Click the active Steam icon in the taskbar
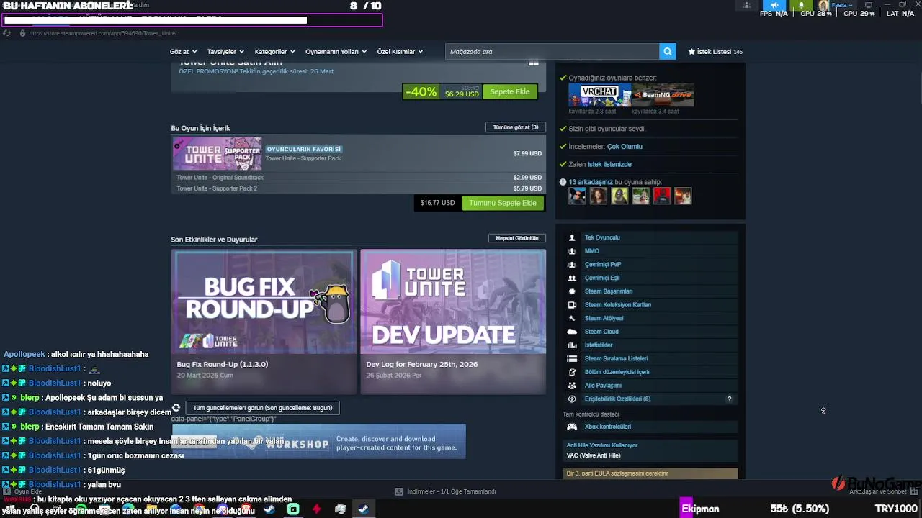The width and height of the screenshot is (922, 518). (x=364, y=509)
